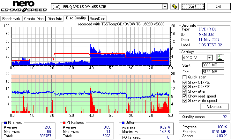Expand the 4 X CLV speed dropdown
This screenshot has height=140, width=231.
coord(209,58)
